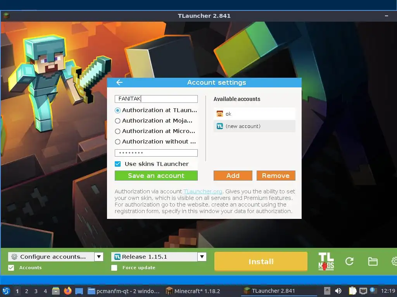This screenshot has height=297, width=397.
Task: Open the game folder icon
Action: [x=373, y=261]
